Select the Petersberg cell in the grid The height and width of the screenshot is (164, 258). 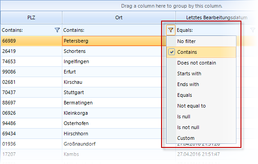pyautogui.click(x=112, y=41)
